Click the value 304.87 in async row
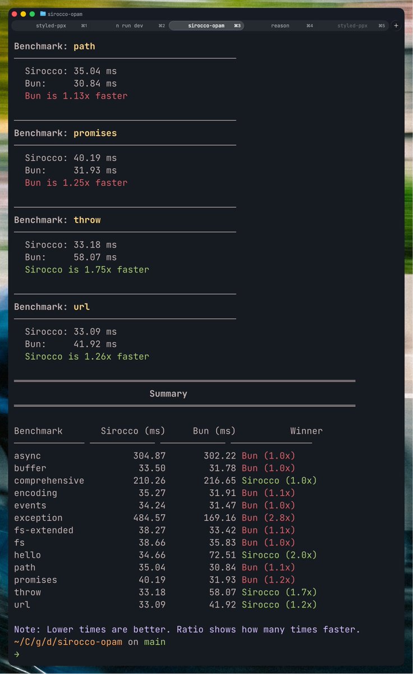The height and width of the screenshot is (674, 413). click(149, 456)
